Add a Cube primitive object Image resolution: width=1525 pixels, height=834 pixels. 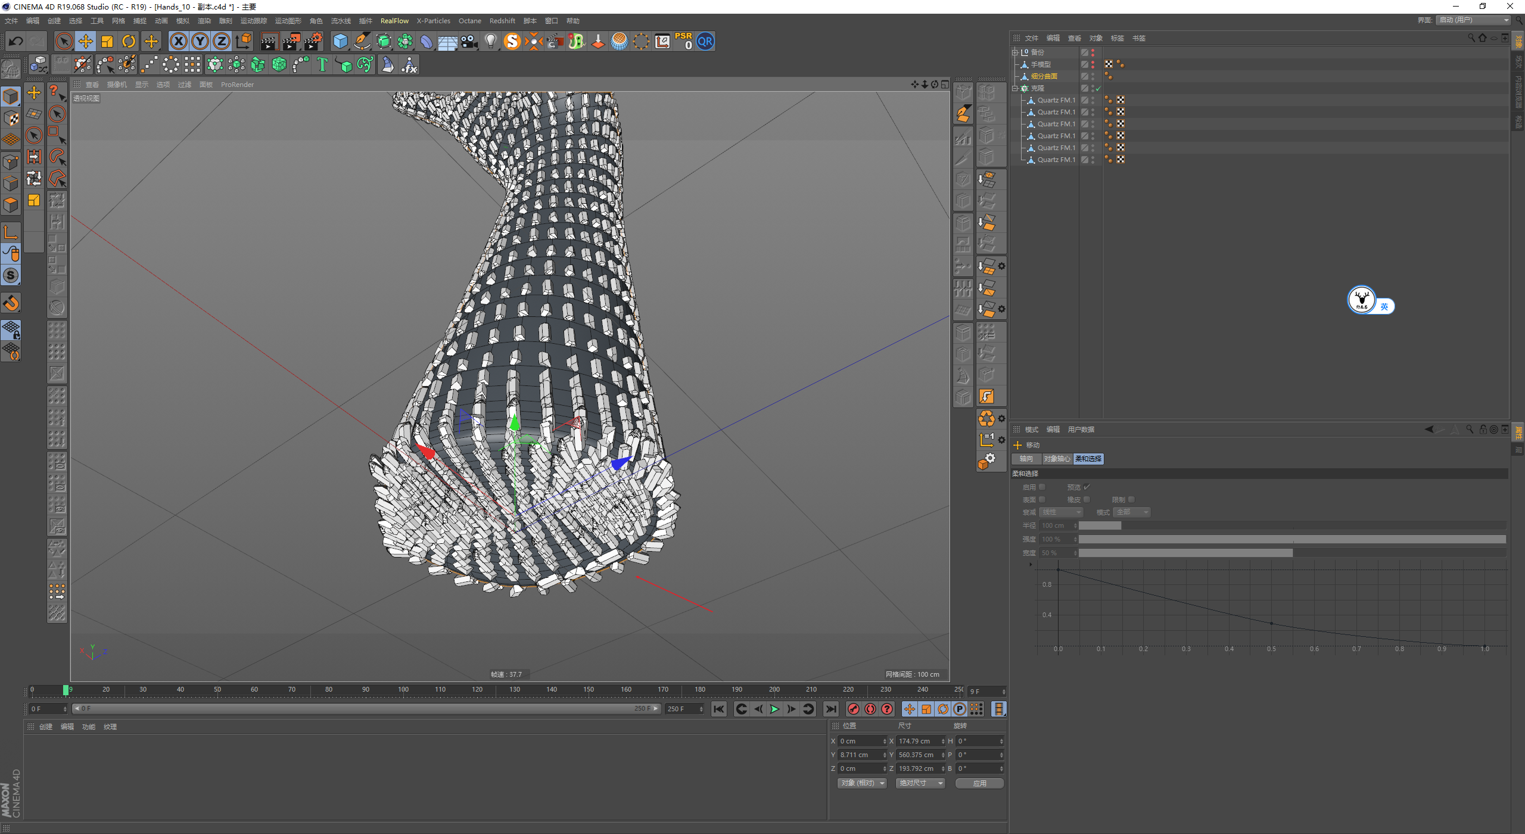[340, 41]
